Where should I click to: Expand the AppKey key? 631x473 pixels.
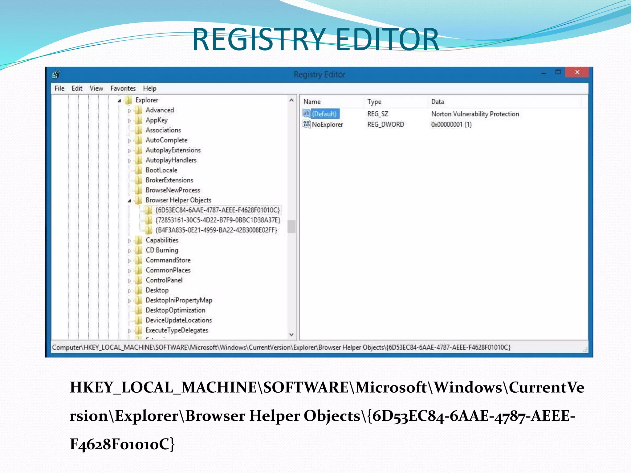(129, 121)
